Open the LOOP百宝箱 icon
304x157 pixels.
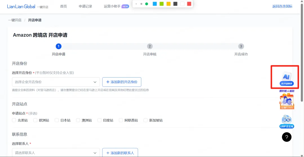[287, 122]
